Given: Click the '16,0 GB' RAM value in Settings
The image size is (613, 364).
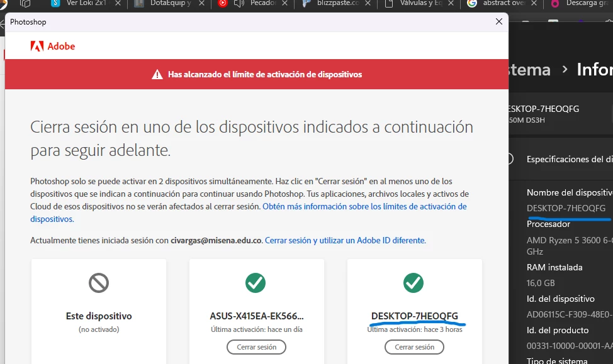Looking at the screenshot, I should click(541, 283).
